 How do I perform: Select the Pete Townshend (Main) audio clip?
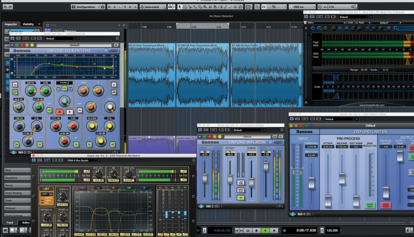click(x=152, y=75)
